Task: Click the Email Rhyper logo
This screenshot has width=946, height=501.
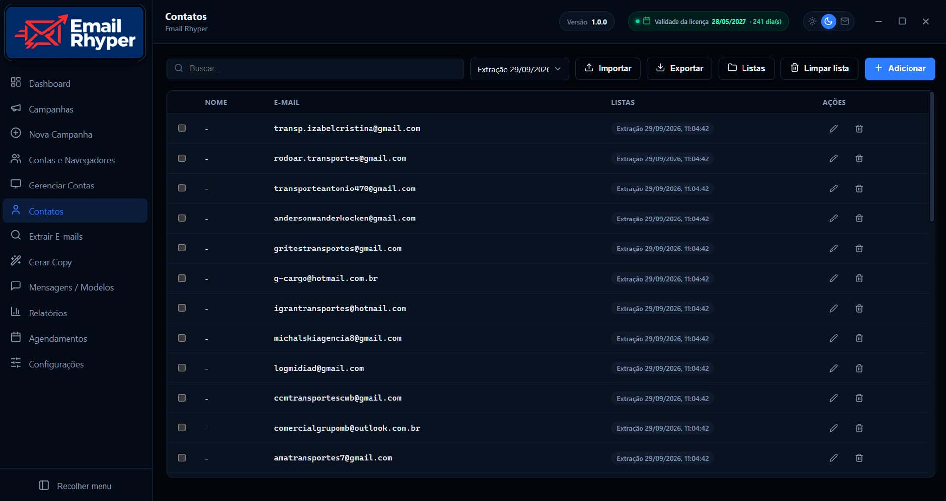Action: pyautogui.click(x=75, y=32)
